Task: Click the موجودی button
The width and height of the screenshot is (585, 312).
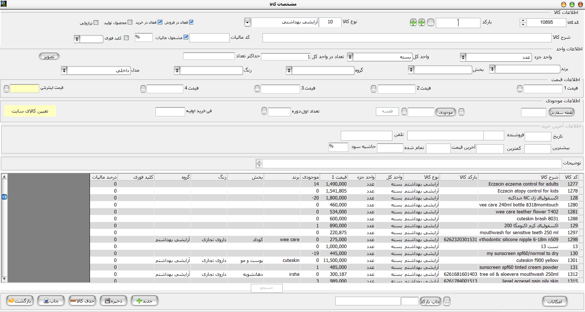Action: [x=446, y=113]
